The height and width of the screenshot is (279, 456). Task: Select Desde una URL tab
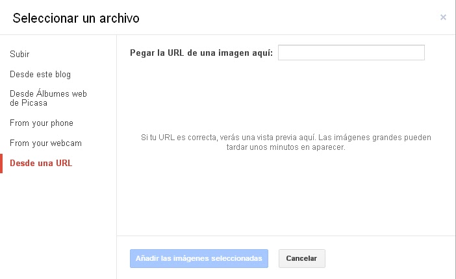coord(41,163)
